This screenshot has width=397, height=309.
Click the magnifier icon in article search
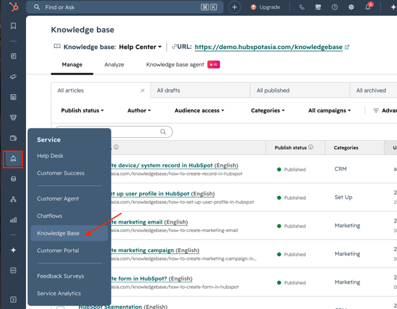[x=163, y=132]
